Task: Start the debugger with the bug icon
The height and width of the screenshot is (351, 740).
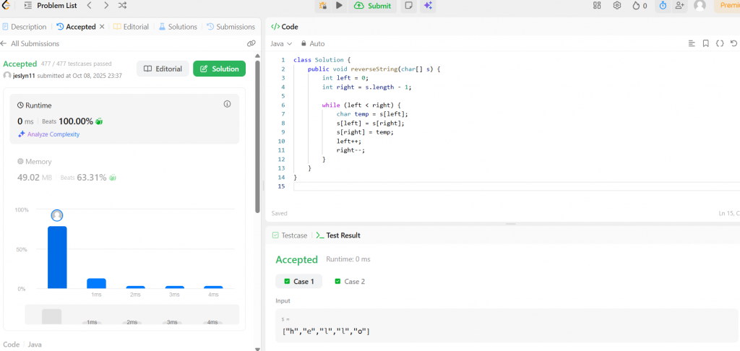Action: (323, 6)
